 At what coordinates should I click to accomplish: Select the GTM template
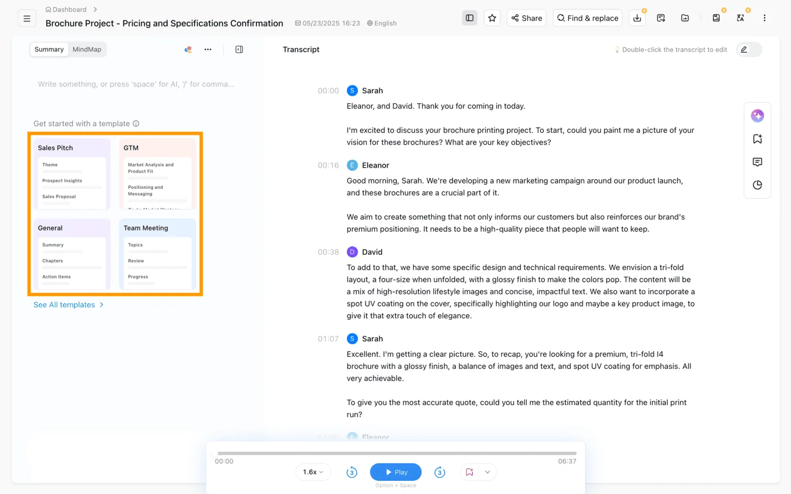[x=158, y=173]
